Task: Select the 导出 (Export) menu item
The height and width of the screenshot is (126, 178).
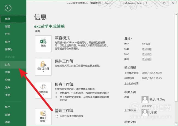Action: tap(13, 80)
